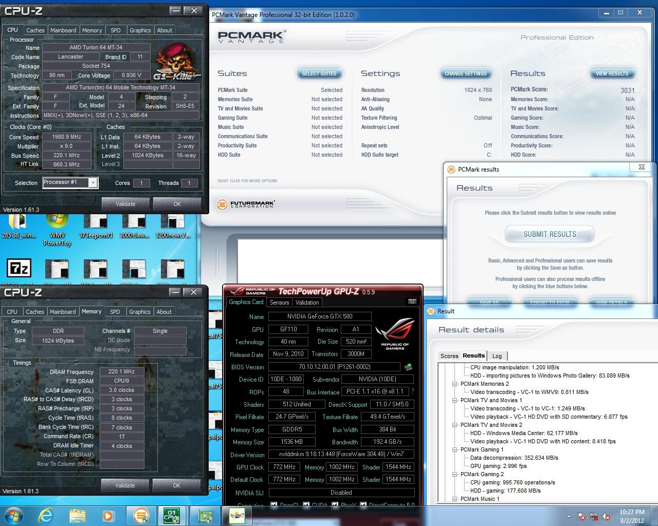This screenshot has height=526, width=658.
Task: Click the muted volume tray icon
Action: 606,516
